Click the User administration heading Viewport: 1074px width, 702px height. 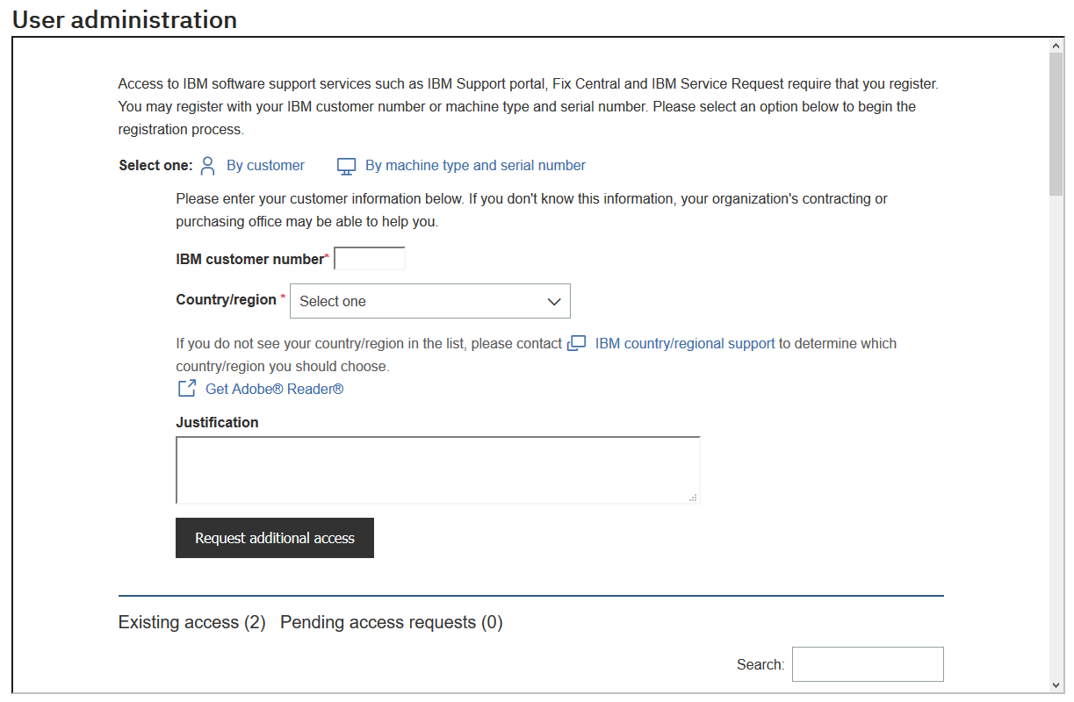[x=125, y=19]
